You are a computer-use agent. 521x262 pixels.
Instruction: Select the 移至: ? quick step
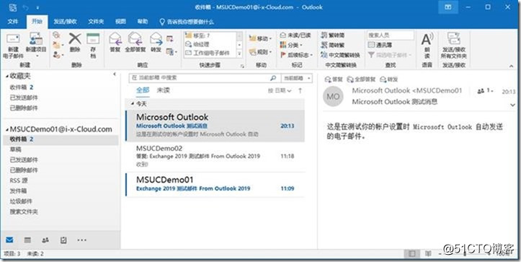pyautogui.click(x=210, y=35)
